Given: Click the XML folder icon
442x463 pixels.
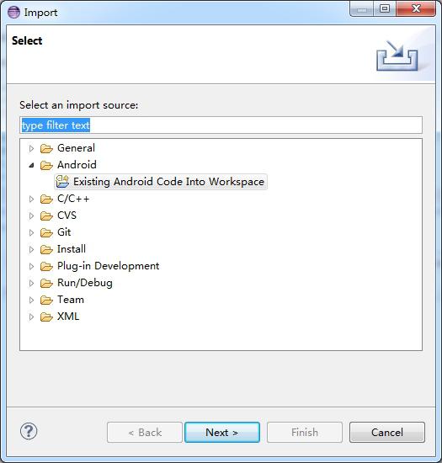Looking at the screenshot, I should pyautogui.click(x=46, y=317).
